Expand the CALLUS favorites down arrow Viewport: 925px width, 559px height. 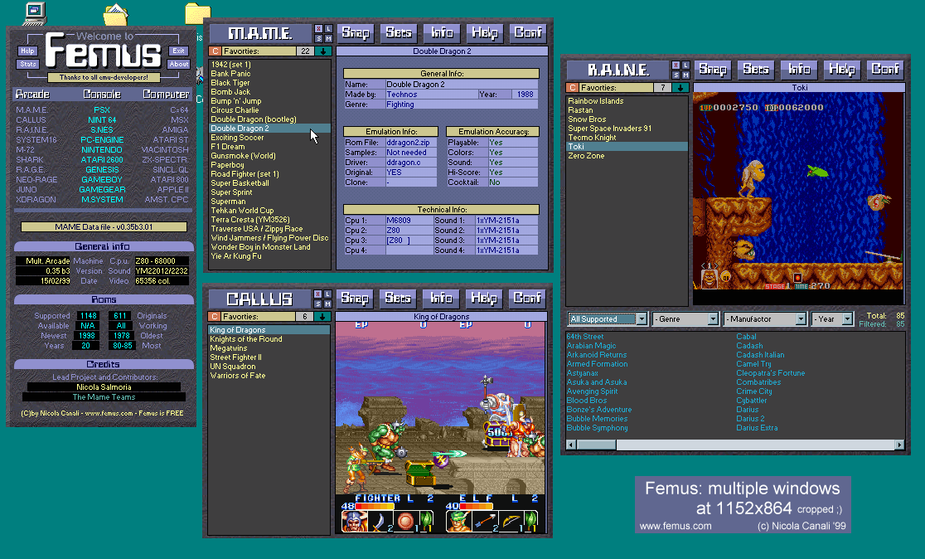click(x=322, y=316)
